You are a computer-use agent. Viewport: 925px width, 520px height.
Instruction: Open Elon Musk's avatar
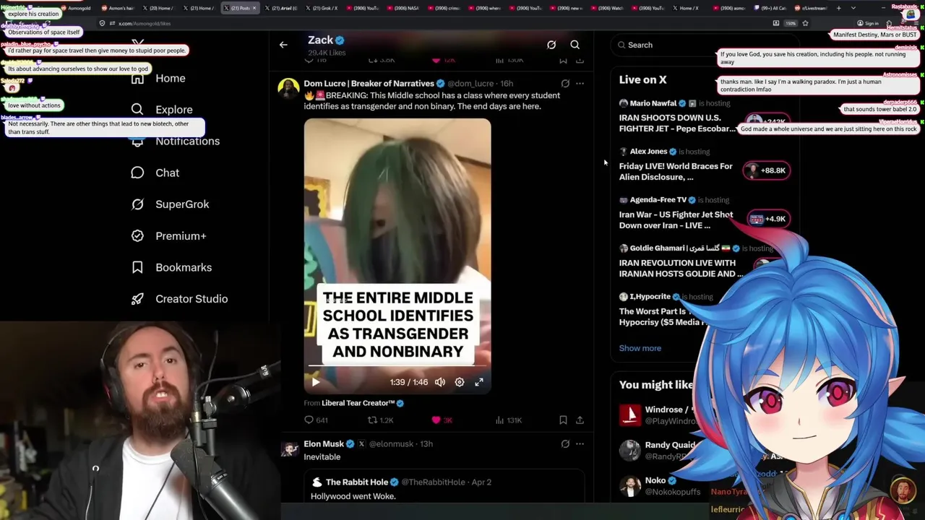pyautogui.click(x=289, y=449)
